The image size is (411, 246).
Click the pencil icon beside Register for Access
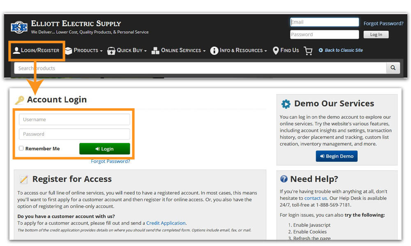pos(23,179)
